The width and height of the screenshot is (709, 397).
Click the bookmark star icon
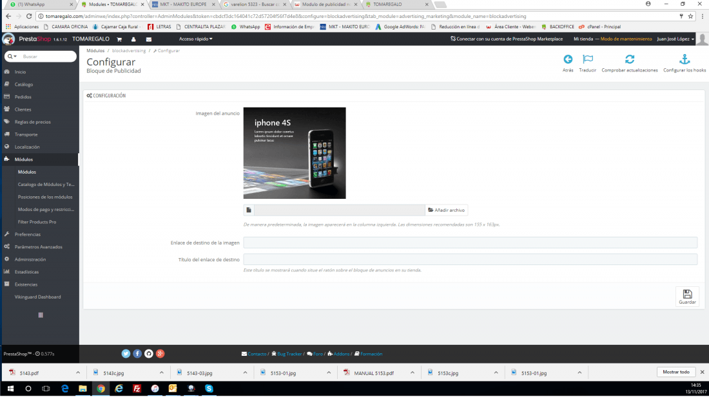coord(690,16)
